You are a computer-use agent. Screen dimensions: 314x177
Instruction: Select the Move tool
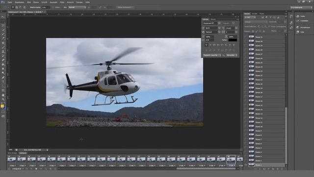click(3, 17)
